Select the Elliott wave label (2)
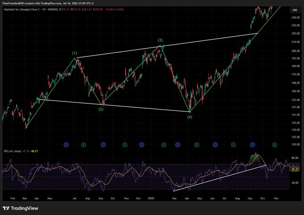The height and width of the screenshot is (215, 304). [101, 109]
